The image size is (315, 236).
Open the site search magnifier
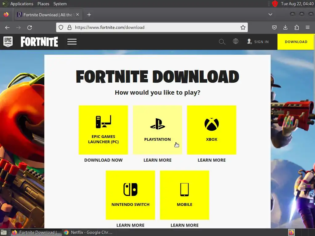click(222, 42)
